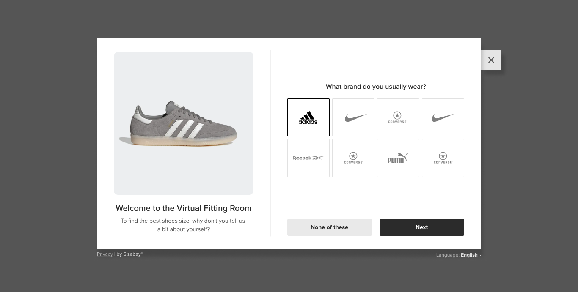Choose the Reebok brand logo

[308, 158]
